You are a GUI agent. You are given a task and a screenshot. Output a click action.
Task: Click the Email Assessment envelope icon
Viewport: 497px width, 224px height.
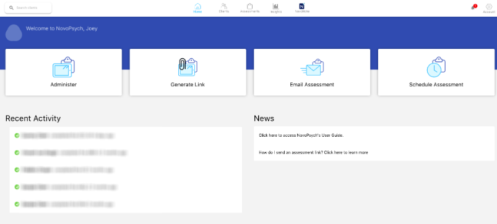point(312,67)
